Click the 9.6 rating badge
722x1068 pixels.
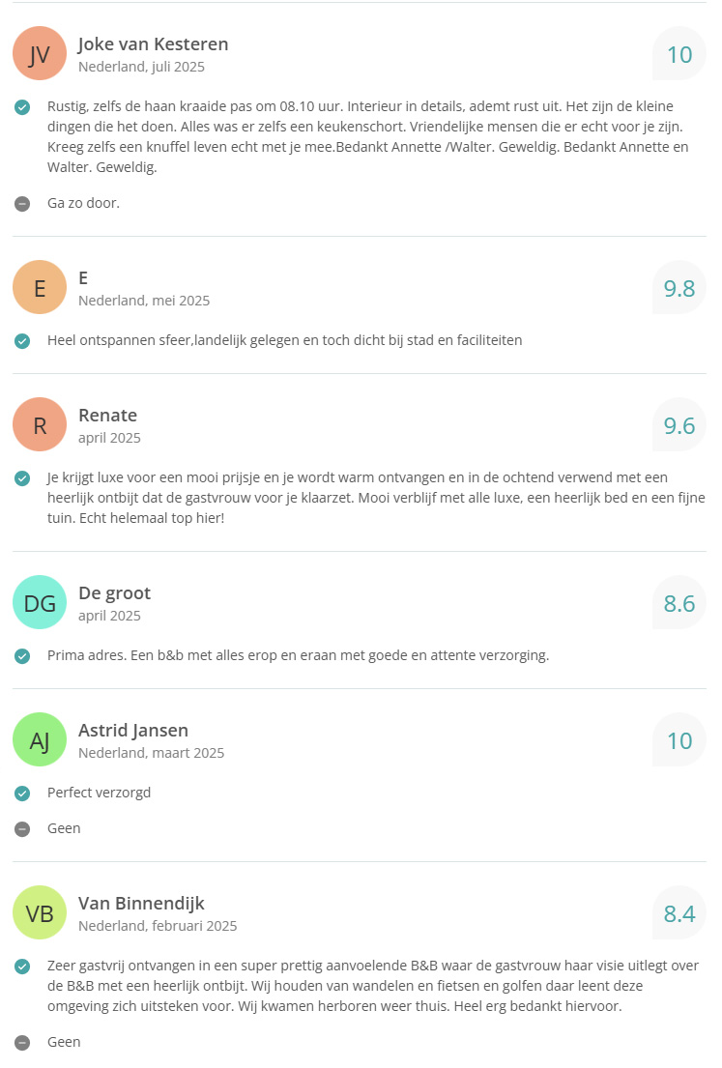point(679,425)
